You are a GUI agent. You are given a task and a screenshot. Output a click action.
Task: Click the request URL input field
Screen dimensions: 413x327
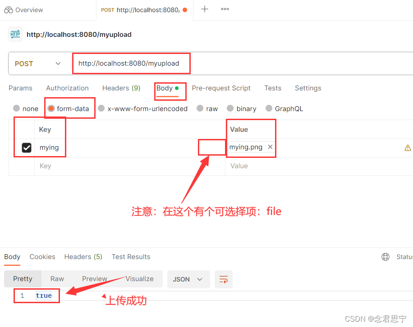click(131, 63)
